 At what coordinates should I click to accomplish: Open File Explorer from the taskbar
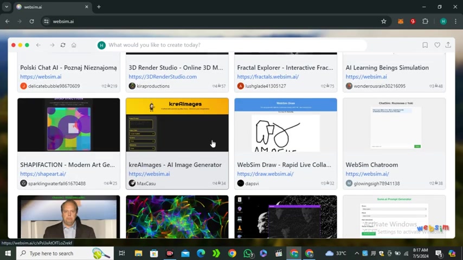[x=138, y=253]
